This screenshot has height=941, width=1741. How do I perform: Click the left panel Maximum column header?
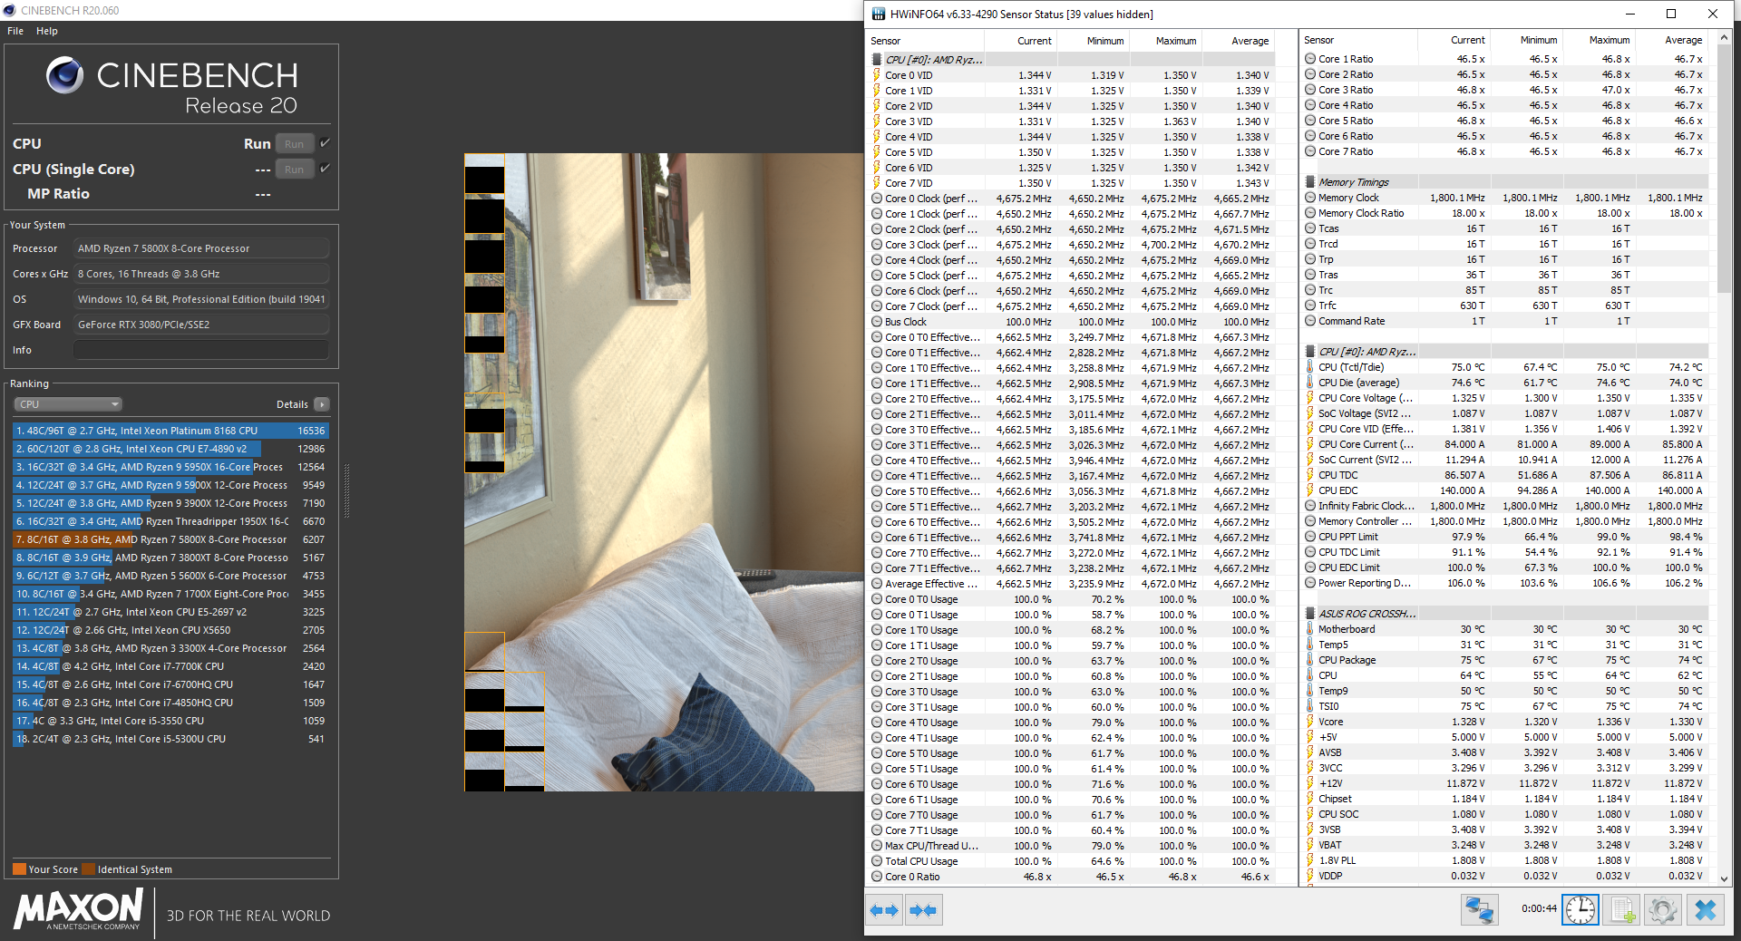pyautogui.click(x=1166, y=41)
